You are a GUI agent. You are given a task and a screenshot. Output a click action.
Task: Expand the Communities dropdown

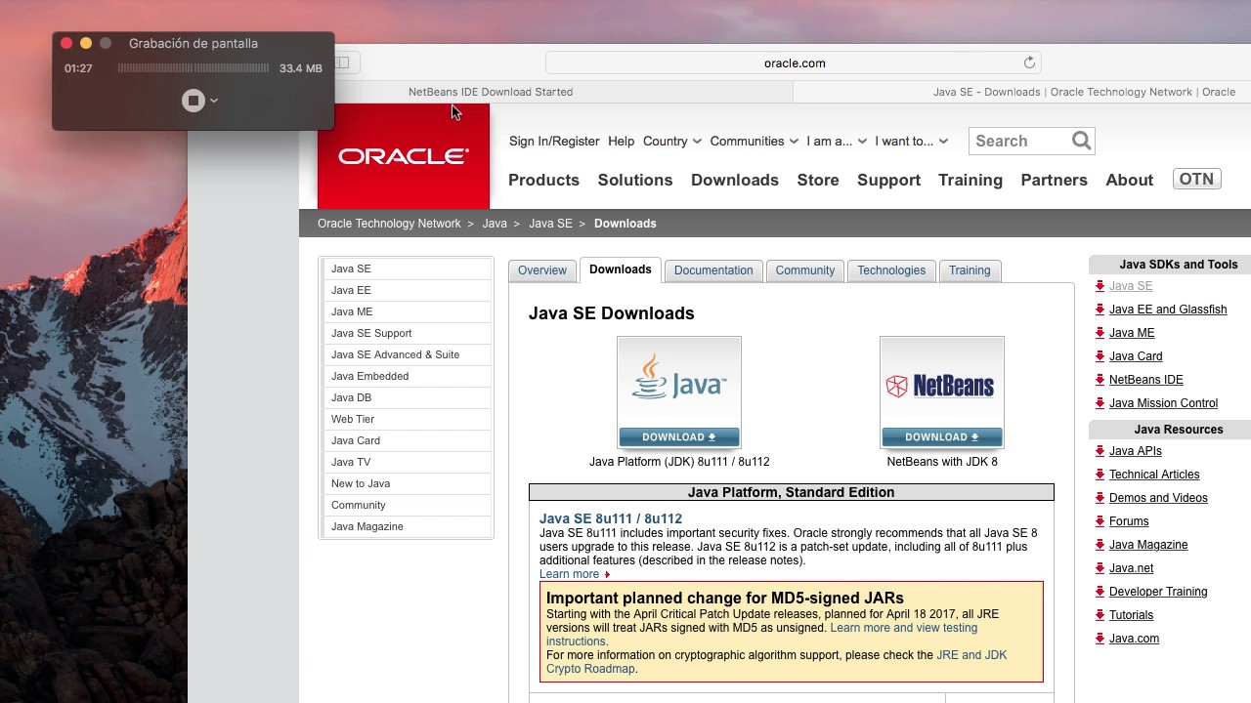(x=755, y=141)
